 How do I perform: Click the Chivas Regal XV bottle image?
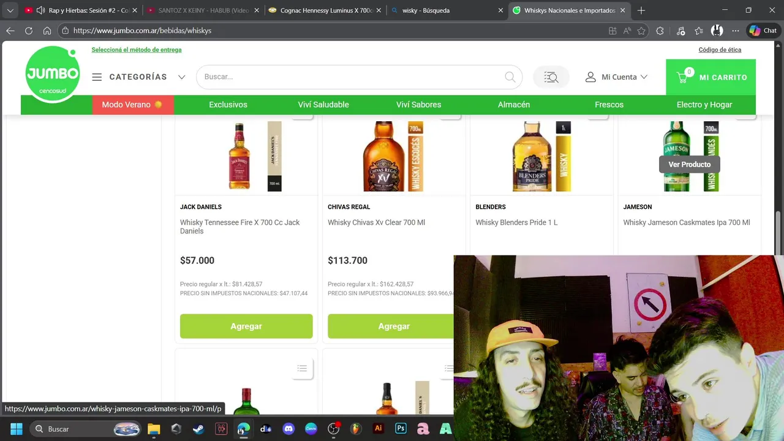click(385, 156)
